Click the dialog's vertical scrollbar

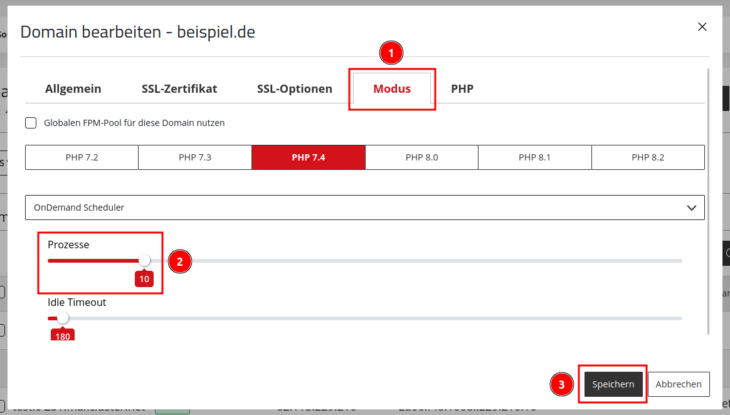click(x=708, y=201)
